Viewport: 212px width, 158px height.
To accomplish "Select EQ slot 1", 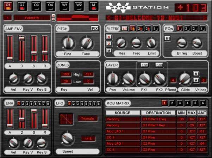I will coord(180,29).
